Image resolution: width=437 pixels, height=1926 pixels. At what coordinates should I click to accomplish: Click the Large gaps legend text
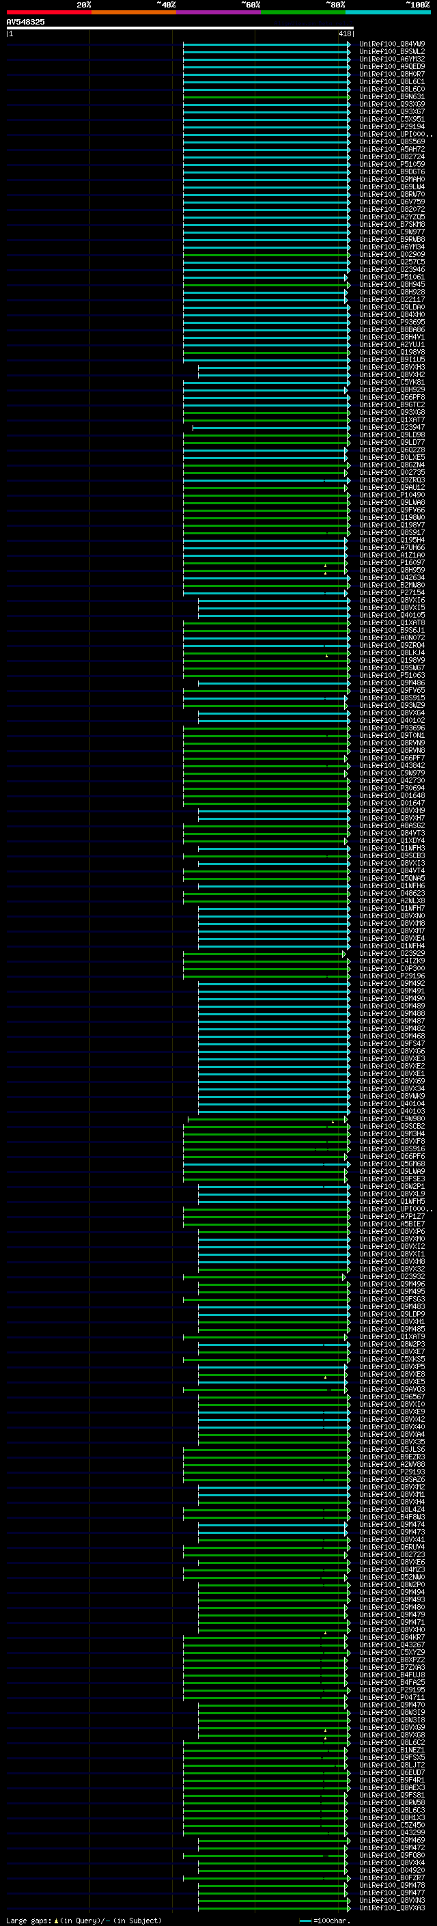(29, 1921)
